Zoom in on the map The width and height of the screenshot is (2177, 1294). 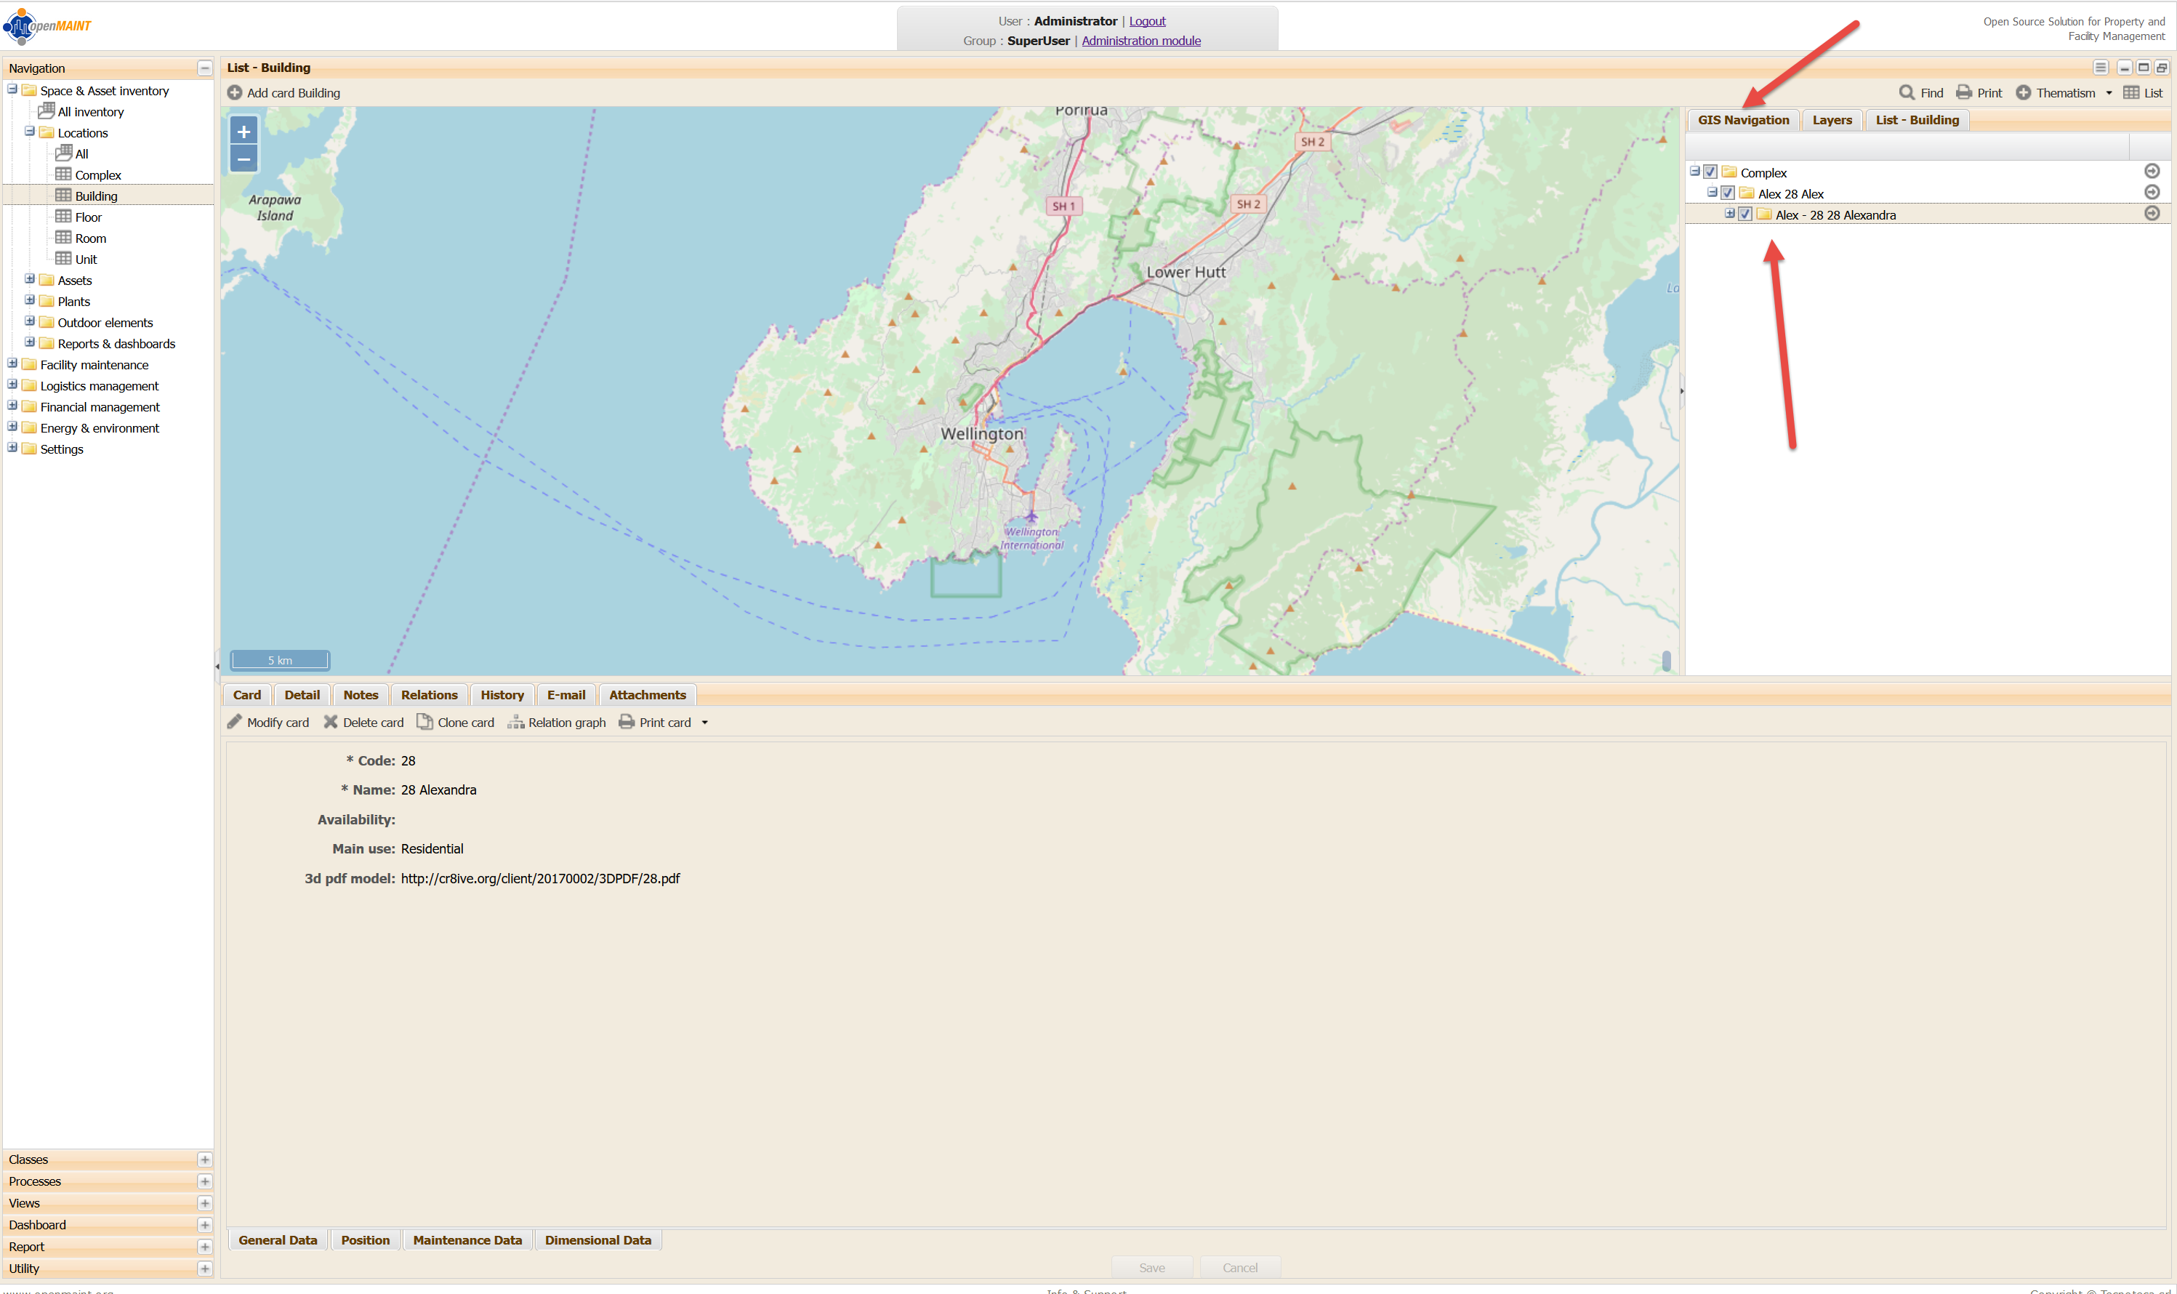tap(244, 132)
